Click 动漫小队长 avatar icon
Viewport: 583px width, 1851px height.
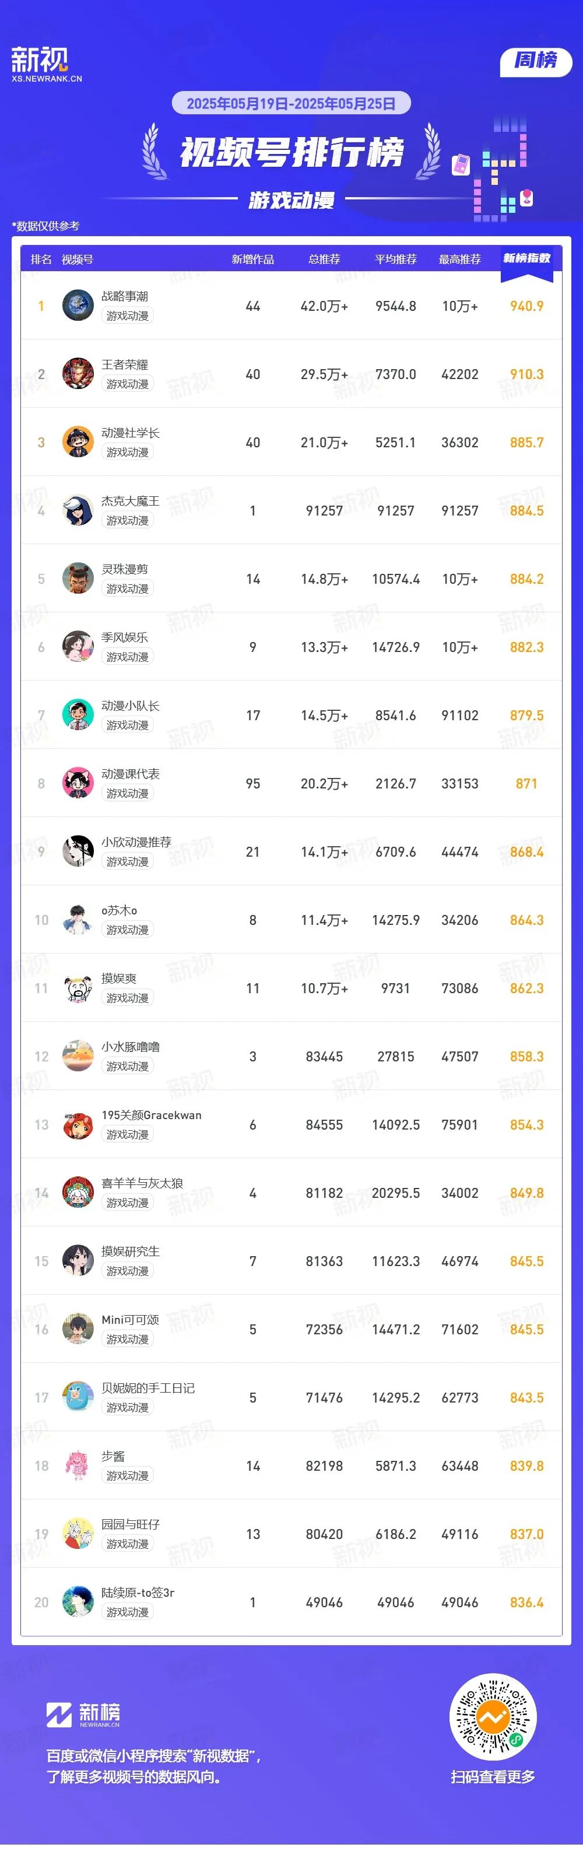coord(78,715)
